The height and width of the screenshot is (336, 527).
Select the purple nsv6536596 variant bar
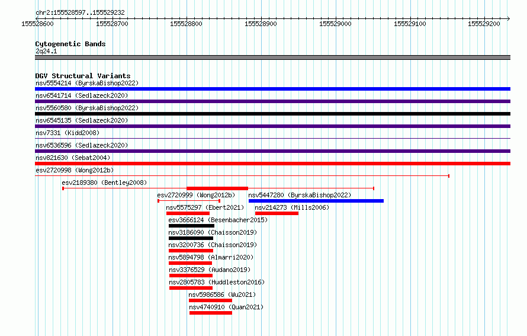[272, 151]
